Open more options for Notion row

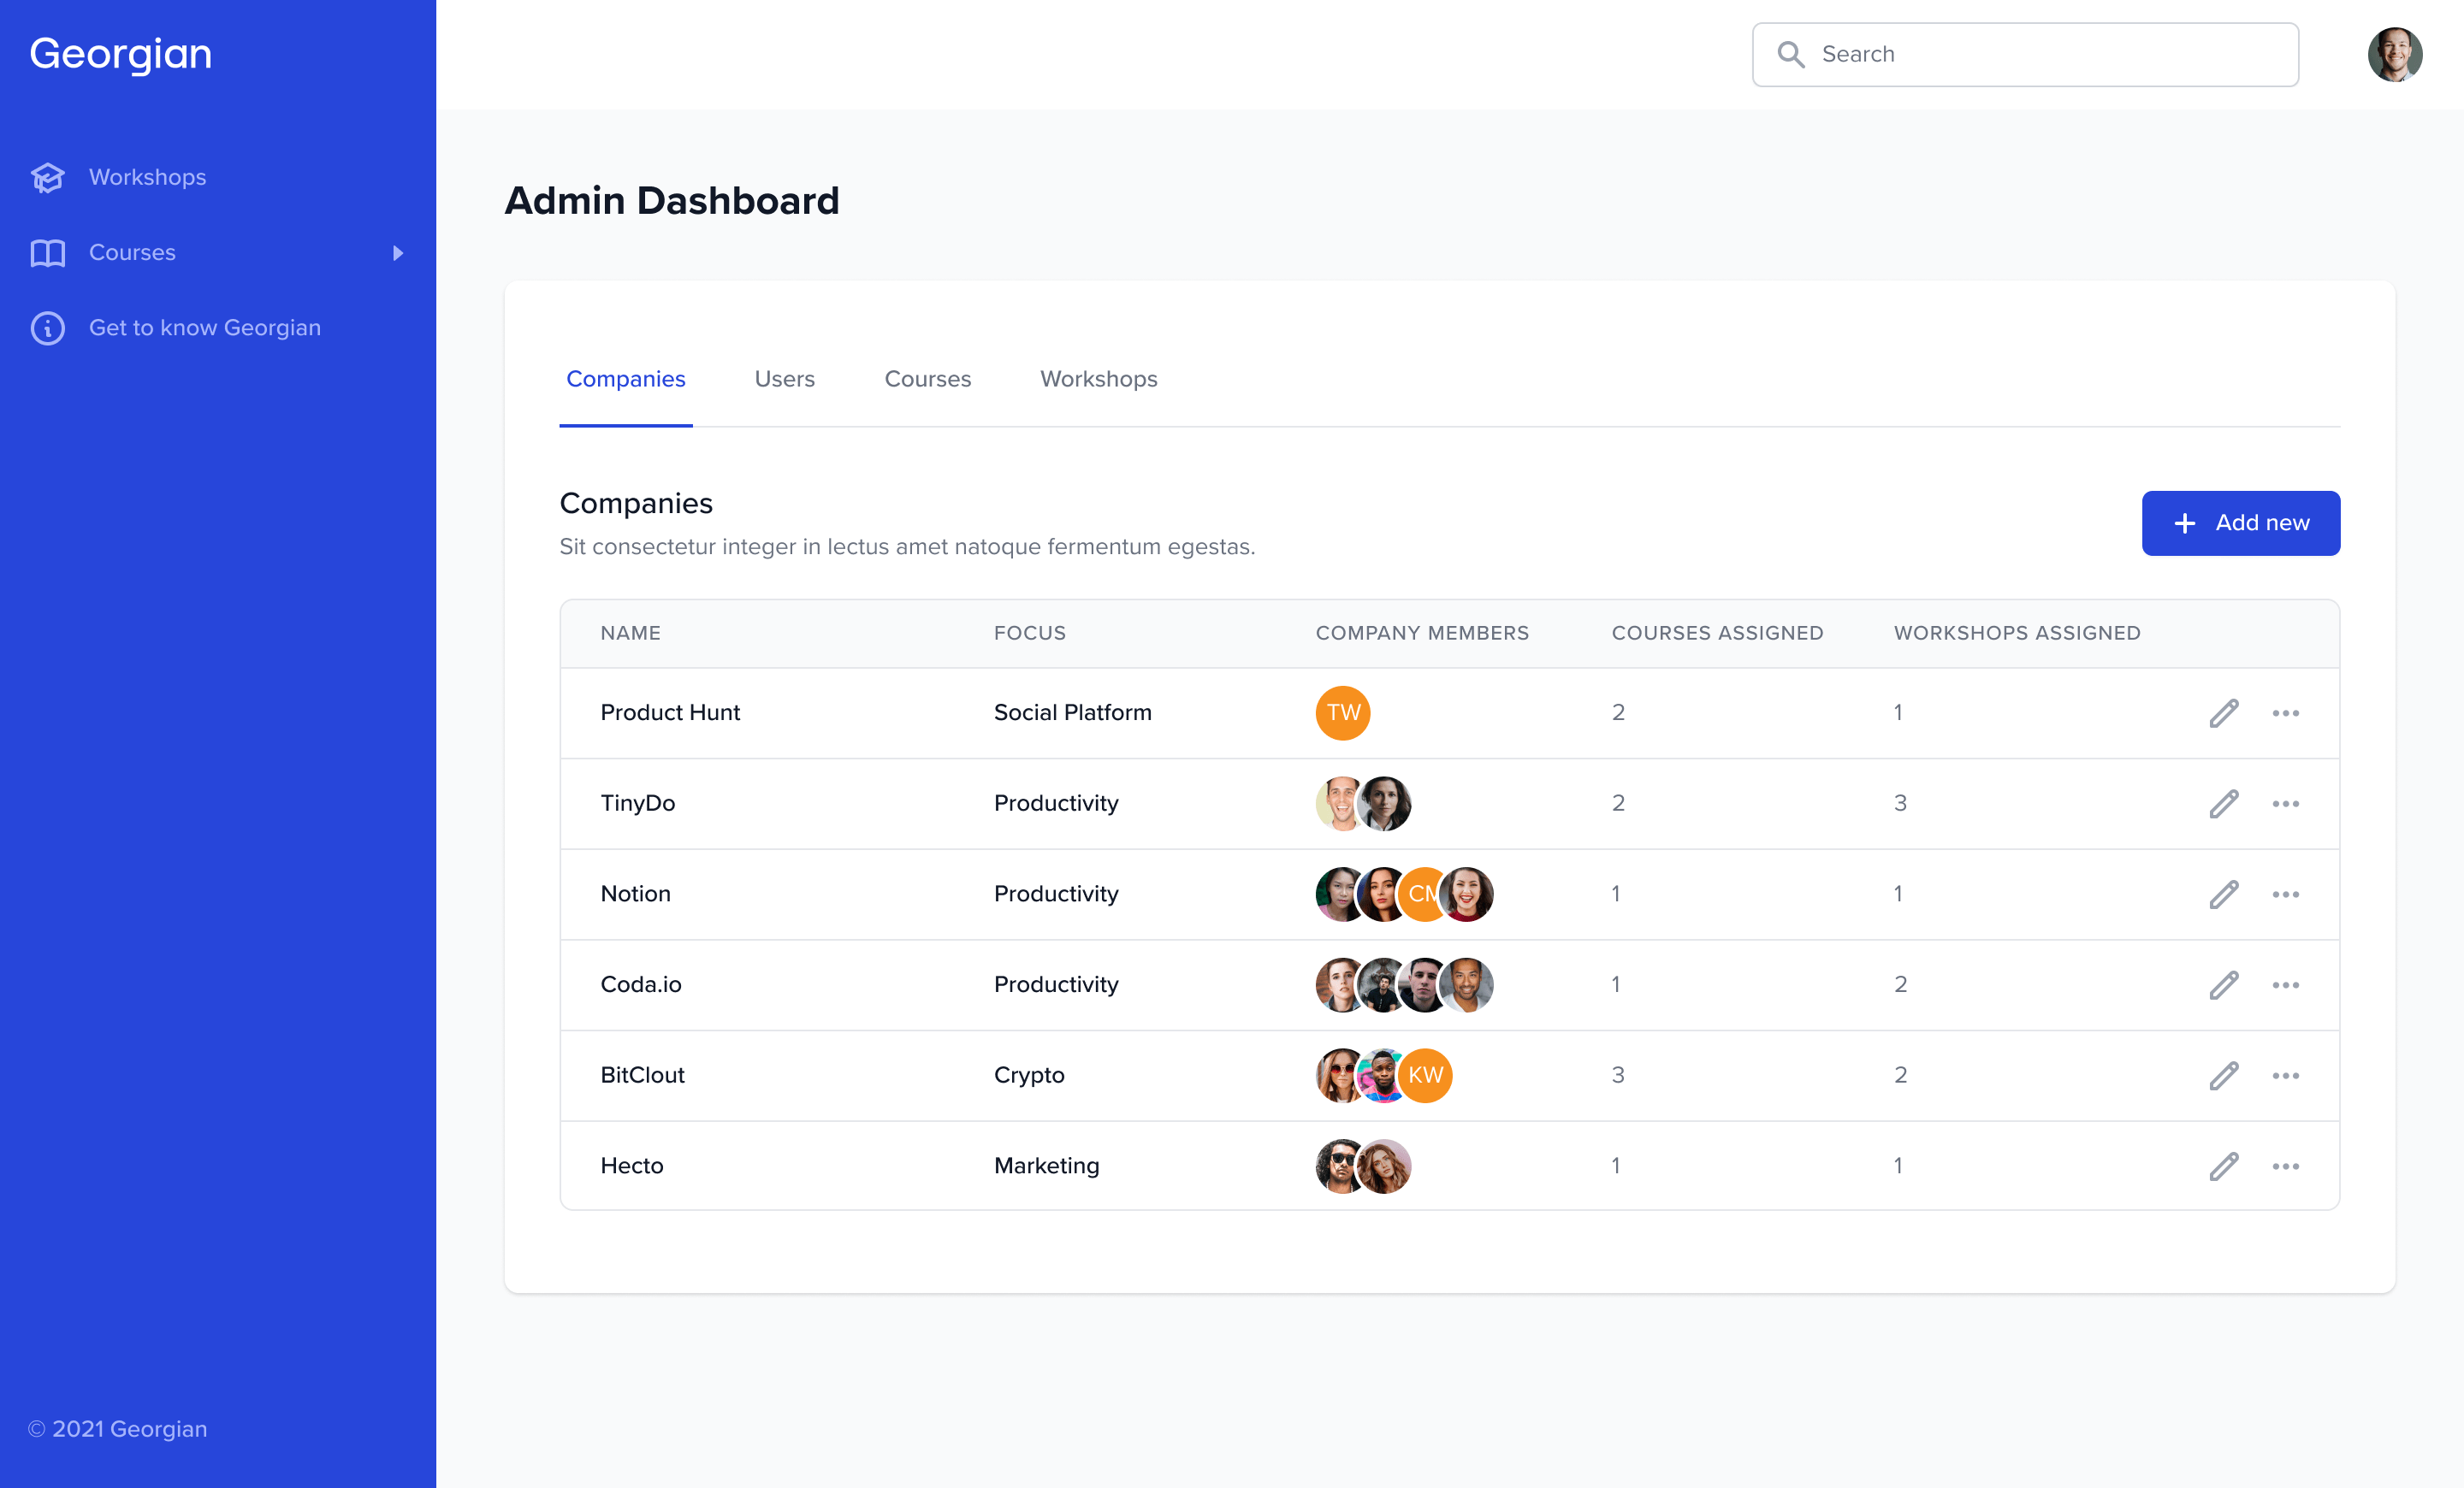point(2285,895)
